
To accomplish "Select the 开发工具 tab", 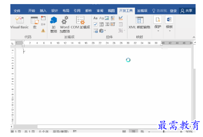I will click(x=126, y=11).
